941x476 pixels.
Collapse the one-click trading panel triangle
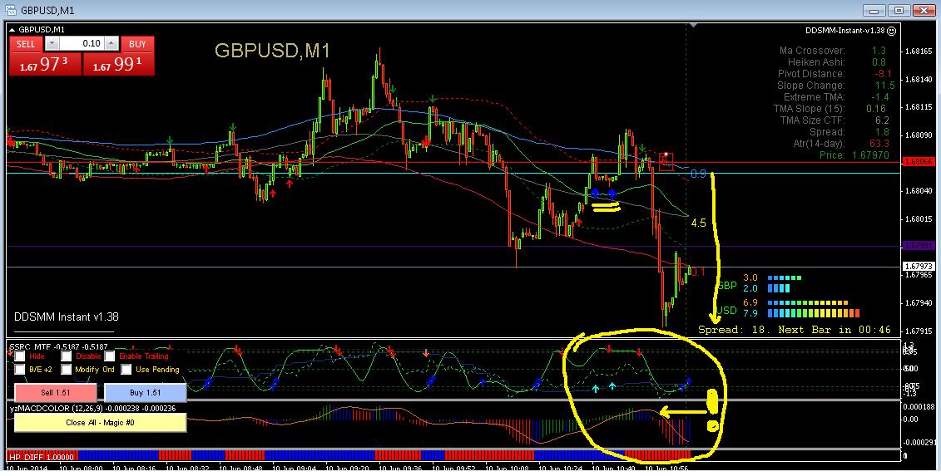(12, 29)
